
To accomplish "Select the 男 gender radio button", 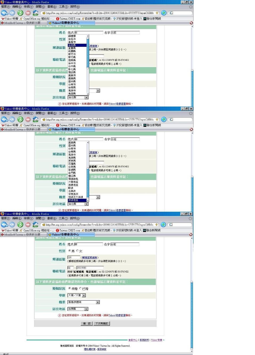I will (x=70, y=251).
